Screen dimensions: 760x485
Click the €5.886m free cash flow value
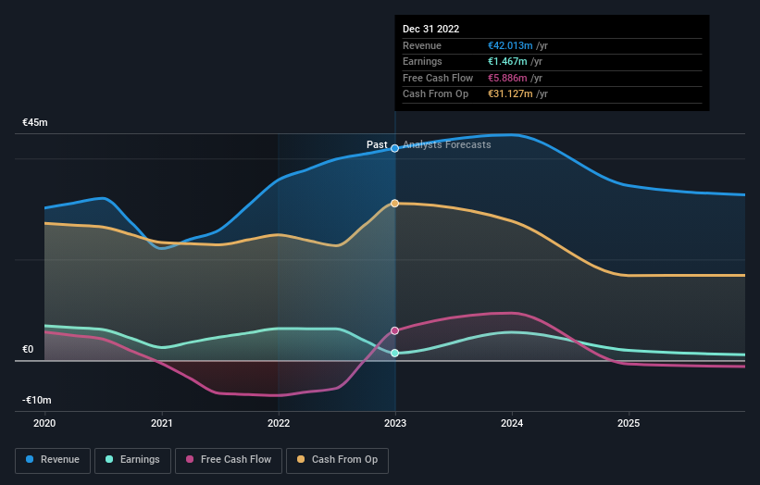pos(507,78)
